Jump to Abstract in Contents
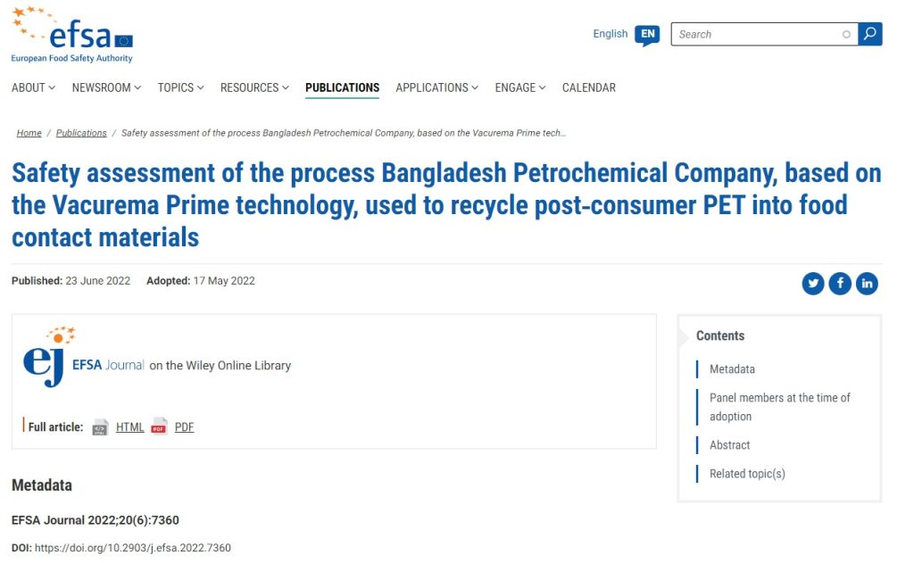This screenshot has height=563, width=914. 729,445
